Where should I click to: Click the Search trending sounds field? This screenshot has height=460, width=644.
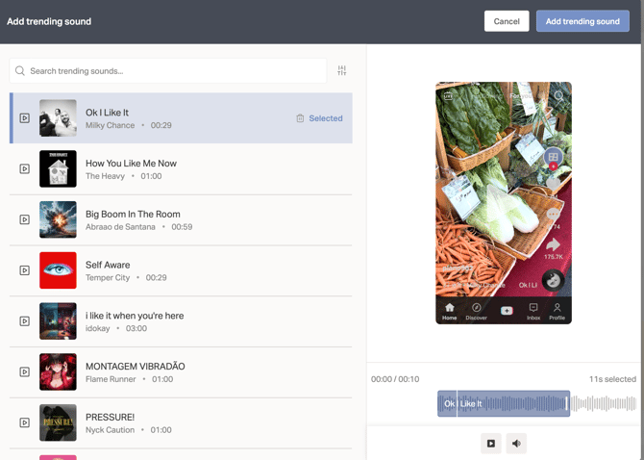click(x=168, y=70)
